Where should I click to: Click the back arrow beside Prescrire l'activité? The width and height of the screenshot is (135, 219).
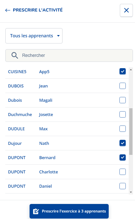click(x=8, y=10)
